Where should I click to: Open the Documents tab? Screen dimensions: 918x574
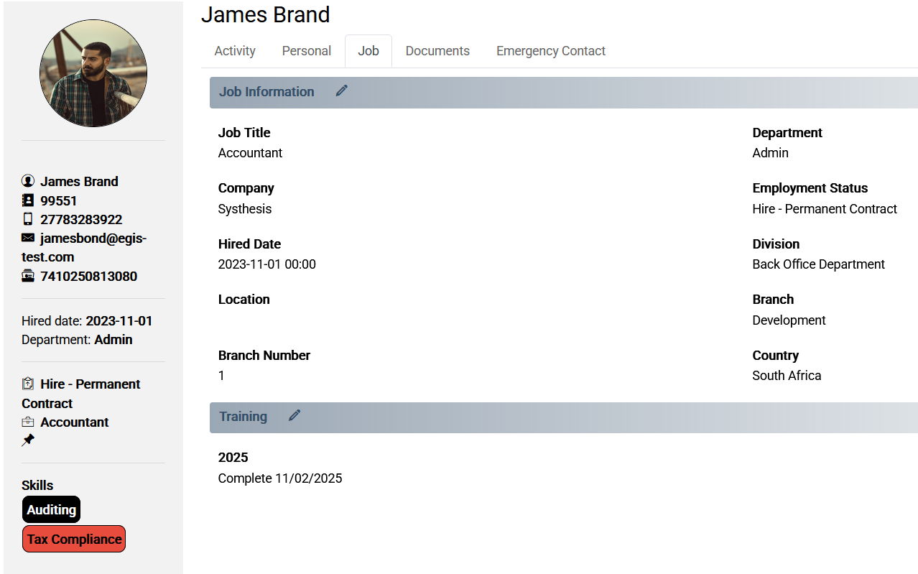pyautogui.click(x=437, y=51)
